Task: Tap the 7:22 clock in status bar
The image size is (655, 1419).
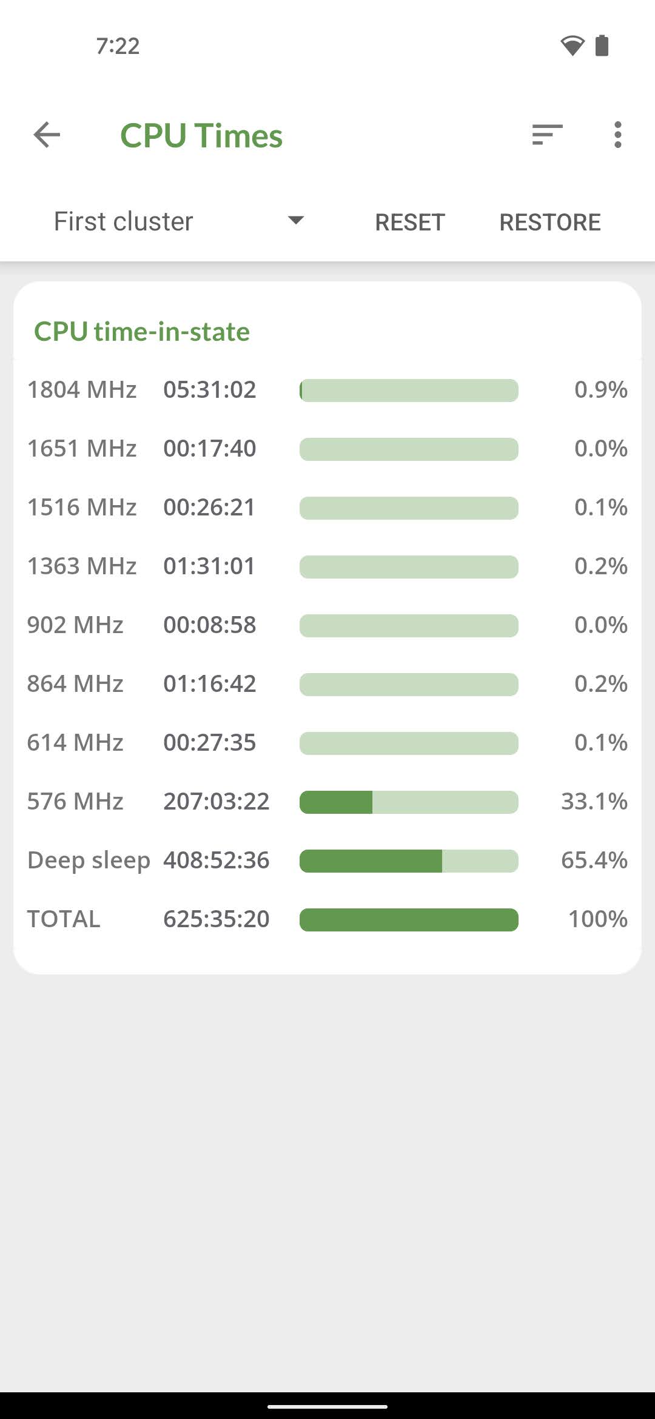Action: pyautogui.click(x=118, y=46)
